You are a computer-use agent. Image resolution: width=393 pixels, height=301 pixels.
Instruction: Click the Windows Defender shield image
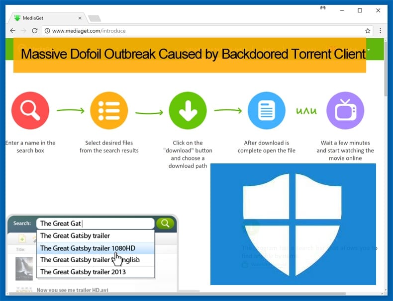coord(293,224)
